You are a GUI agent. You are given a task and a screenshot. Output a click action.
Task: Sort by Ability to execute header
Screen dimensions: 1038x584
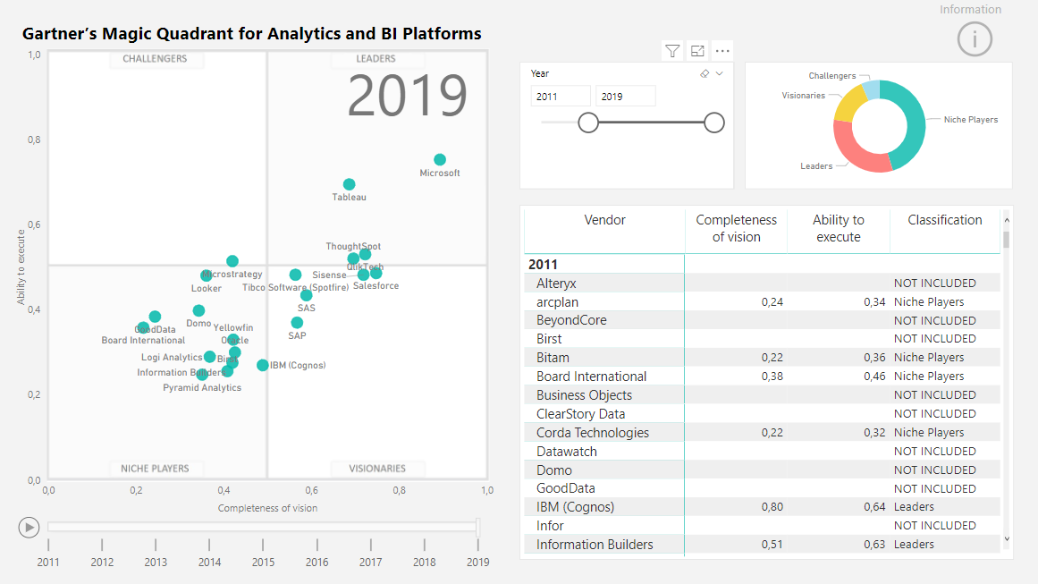coord(838,228)
